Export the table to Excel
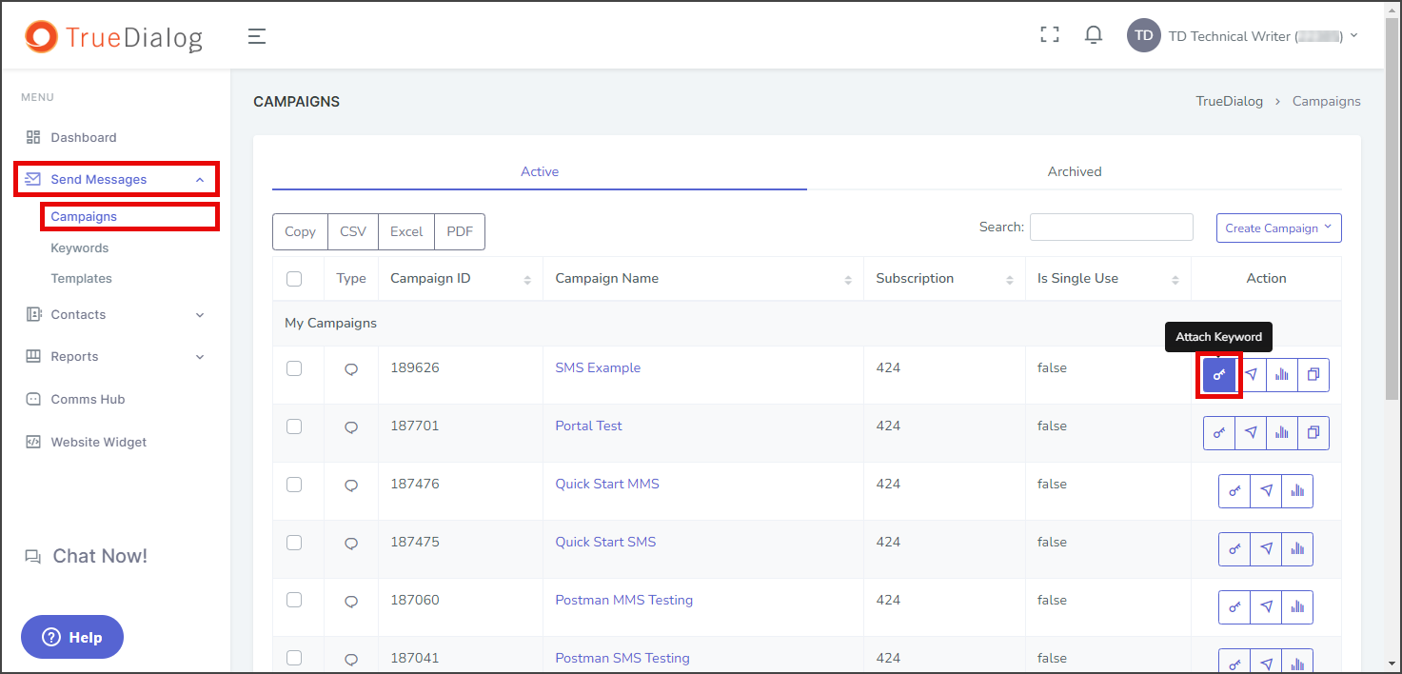 pyautogui.click(x=406, y=231)
